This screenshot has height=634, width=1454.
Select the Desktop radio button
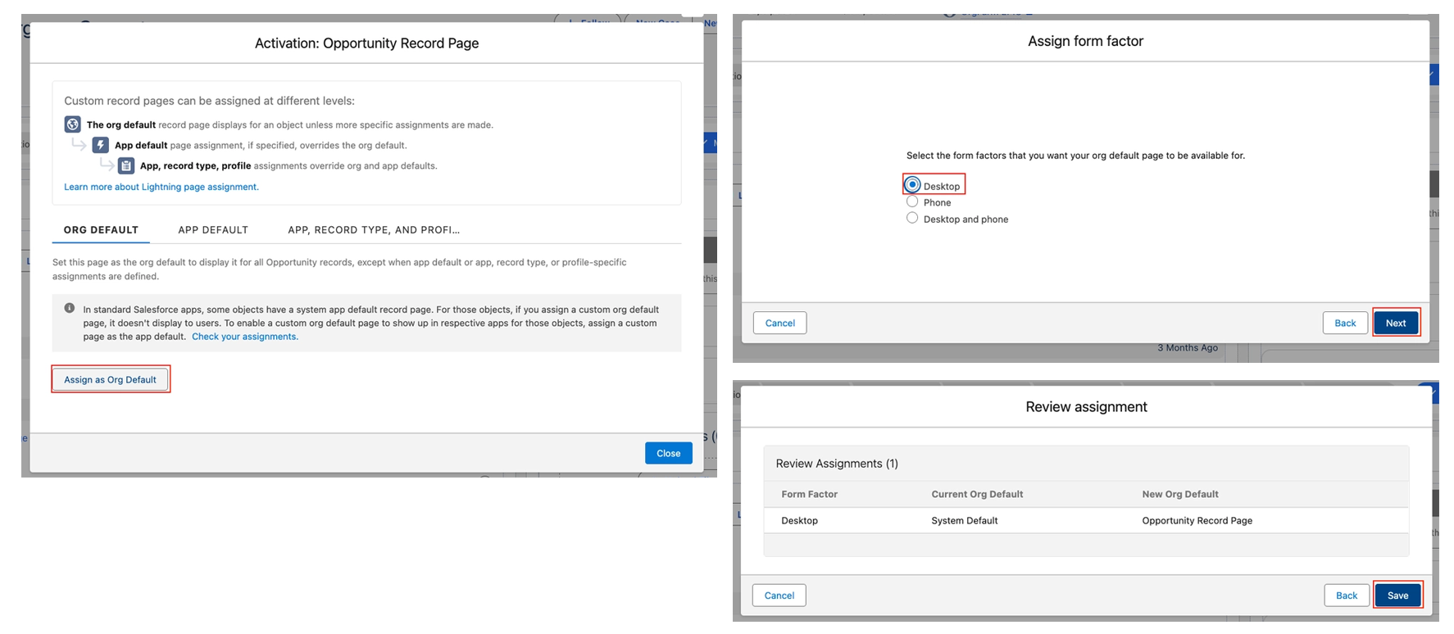[912, 185]
